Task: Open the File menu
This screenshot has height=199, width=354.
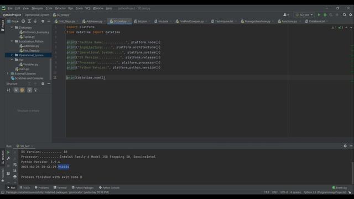Action: pos(10,8)
